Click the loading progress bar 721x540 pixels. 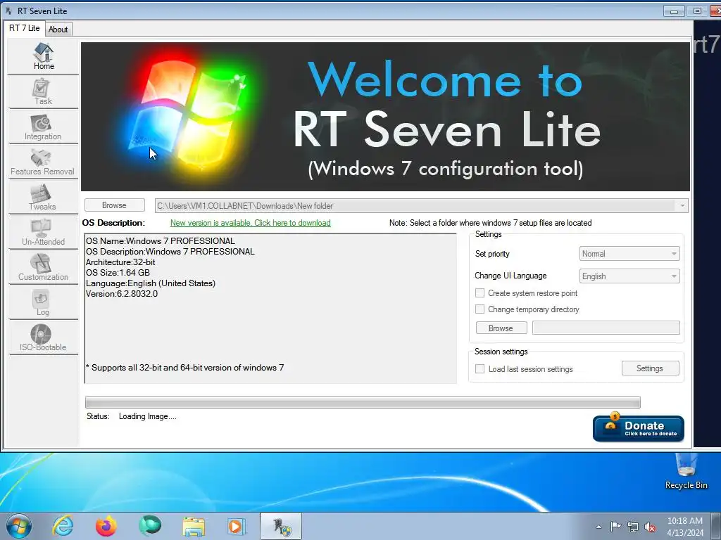click(363, 402)
